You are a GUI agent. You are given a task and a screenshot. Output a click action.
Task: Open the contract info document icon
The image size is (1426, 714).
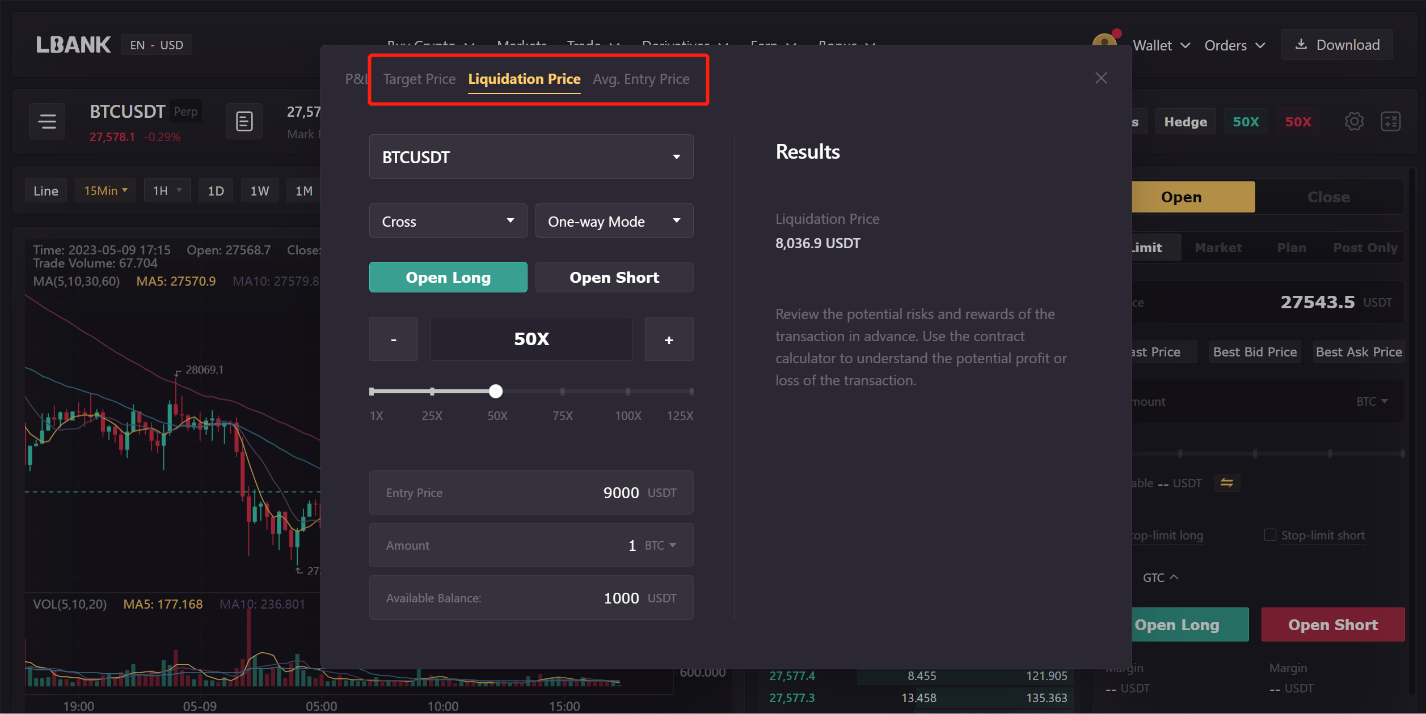pos(244,121)
